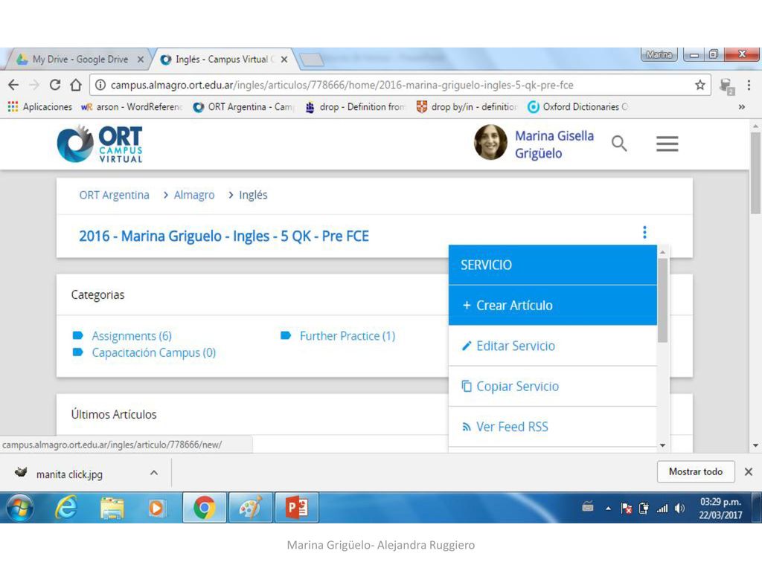The width and height of the screenshot is (762, 571).
Task: Switch to Paint on the taskbar
Action: pos(250,507)
